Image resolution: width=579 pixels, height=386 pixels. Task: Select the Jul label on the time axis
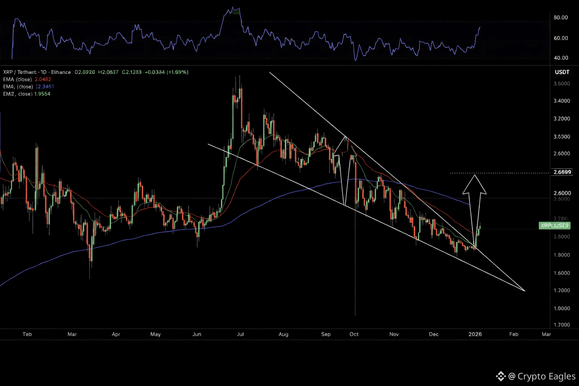coord(240,334)
